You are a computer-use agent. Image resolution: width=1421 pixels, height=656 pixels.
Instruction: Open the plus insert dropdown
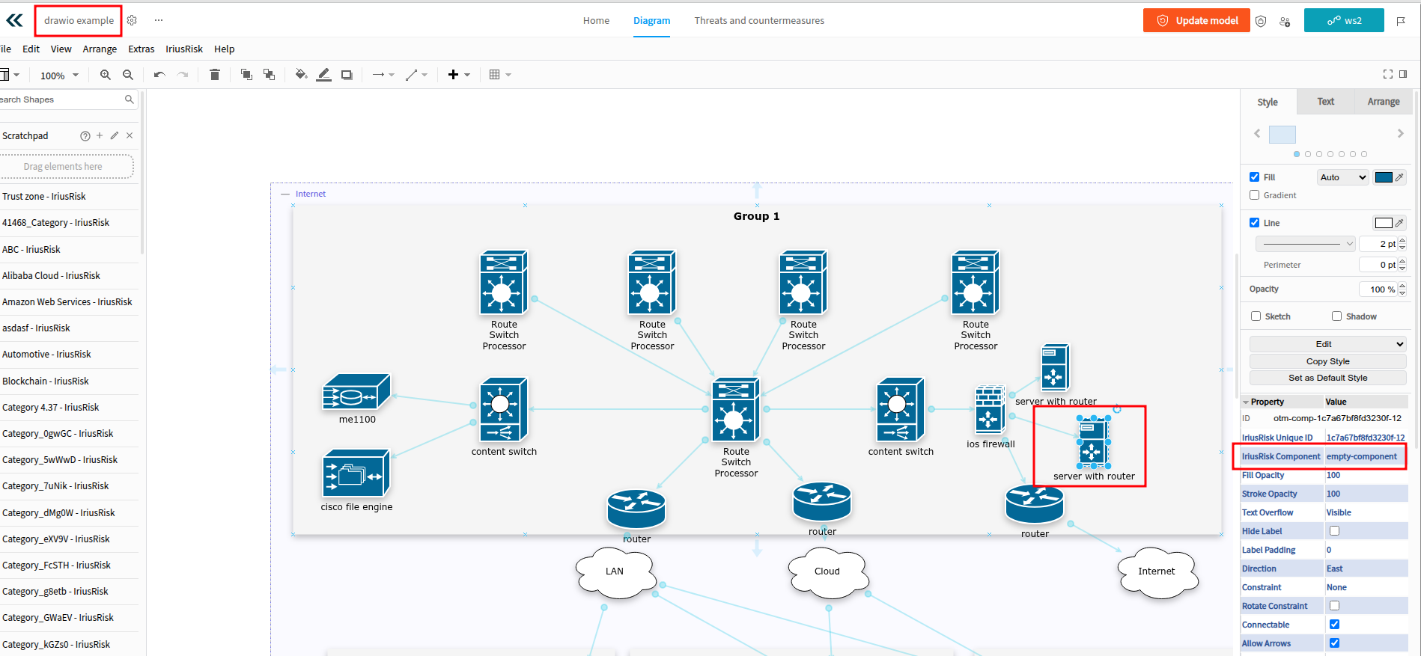point(459,75)
